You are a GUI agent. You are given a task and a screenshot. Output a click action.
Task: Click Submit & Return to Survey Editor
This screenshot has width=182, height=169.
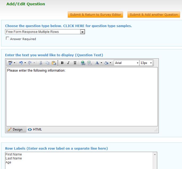95,15
